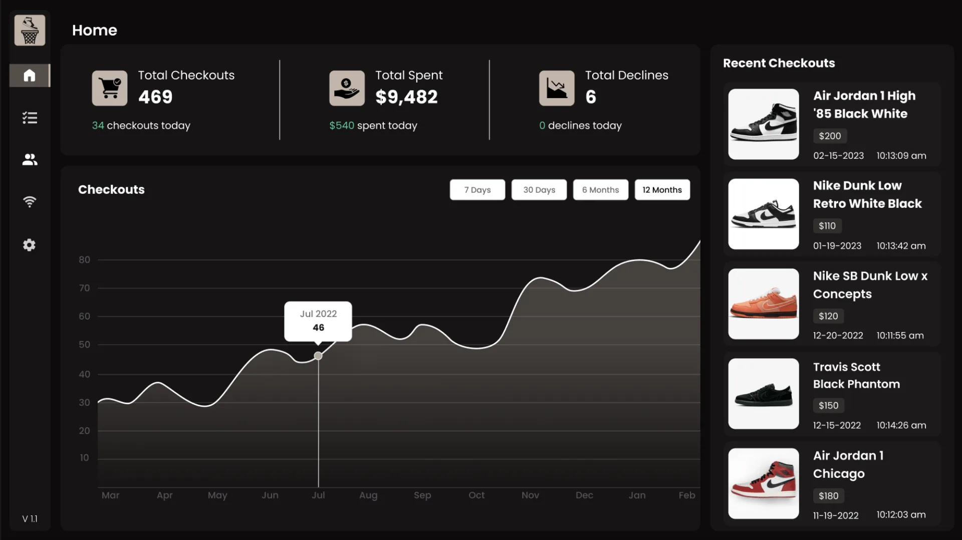
Task: Click the '$540 spent today' text
Action: click(x=373, y=126)
